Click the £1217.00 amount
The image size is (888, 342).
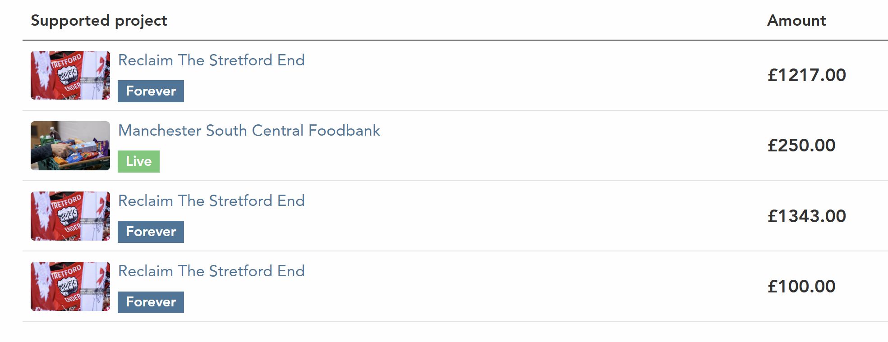click(x=806, y=75)
